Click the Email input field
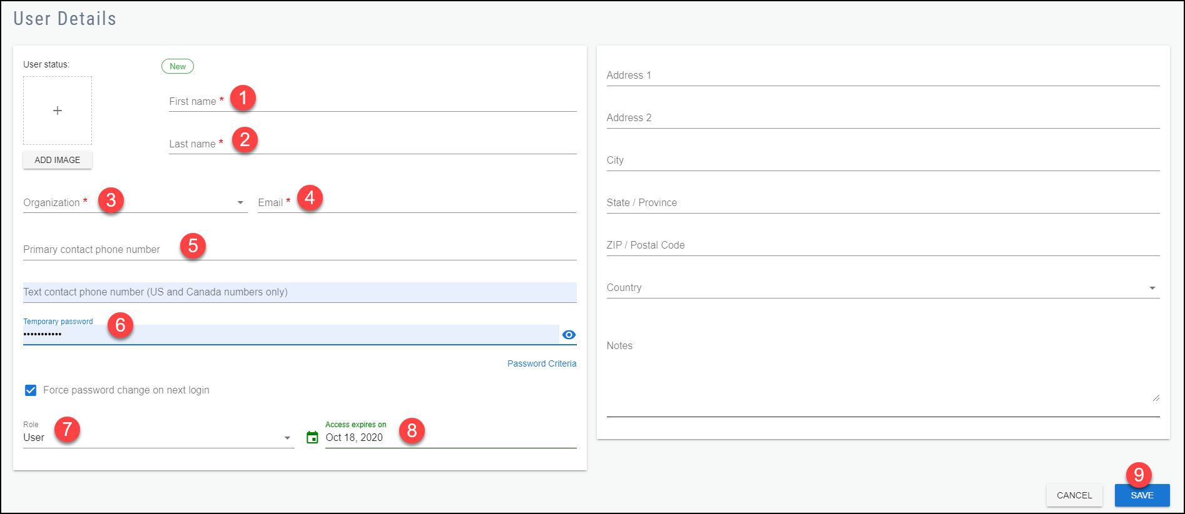1185x514 pixels. [x=417, y=202]
